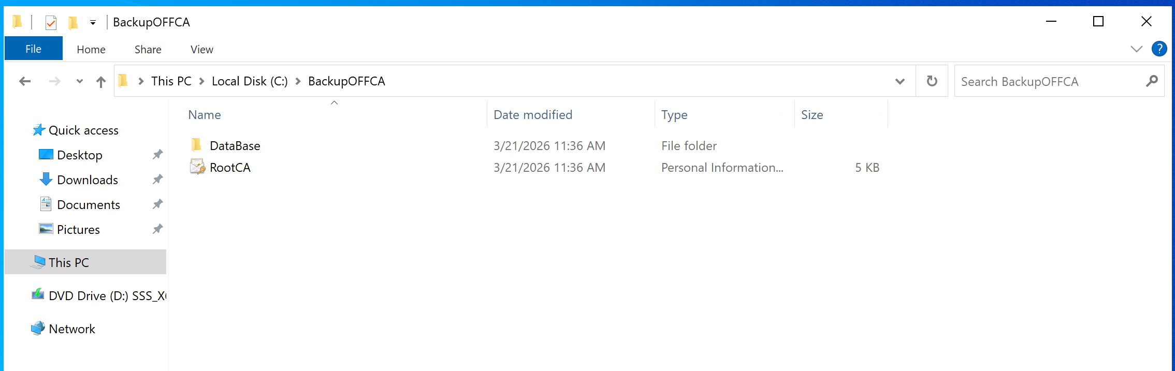Screen dimensions: 1175x371
Task: Sort files by Type column header
Action: click(674, 115)
